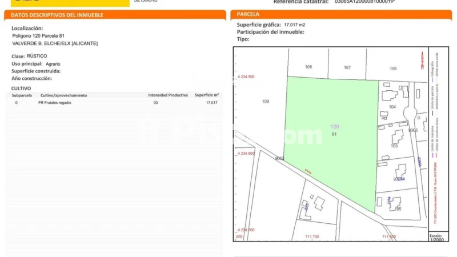
Task: Click the parcel number 81 in the green parcel
Action: pos(334,134)
